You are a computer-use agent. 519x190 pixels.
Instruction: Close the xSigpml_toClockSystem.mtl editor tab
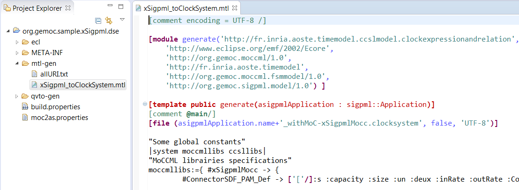point(235,8)
